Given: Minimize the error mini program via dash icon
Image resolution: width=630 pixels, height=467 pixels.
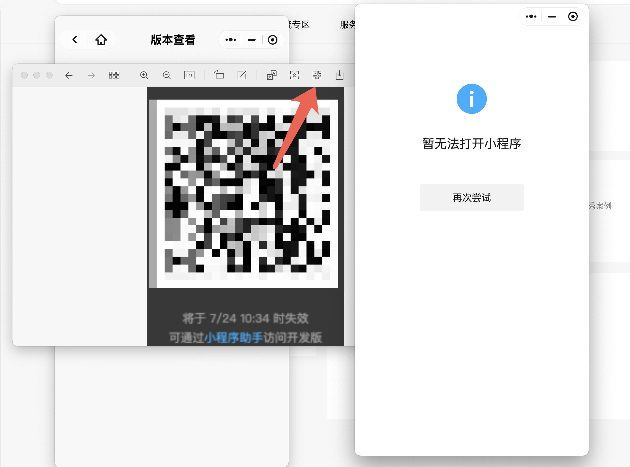Looking at the screenshot, I should [552, 17].
